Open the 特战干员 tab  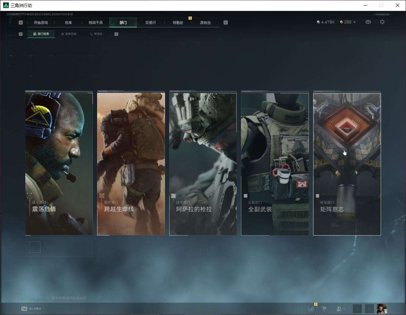coord(96,22)
